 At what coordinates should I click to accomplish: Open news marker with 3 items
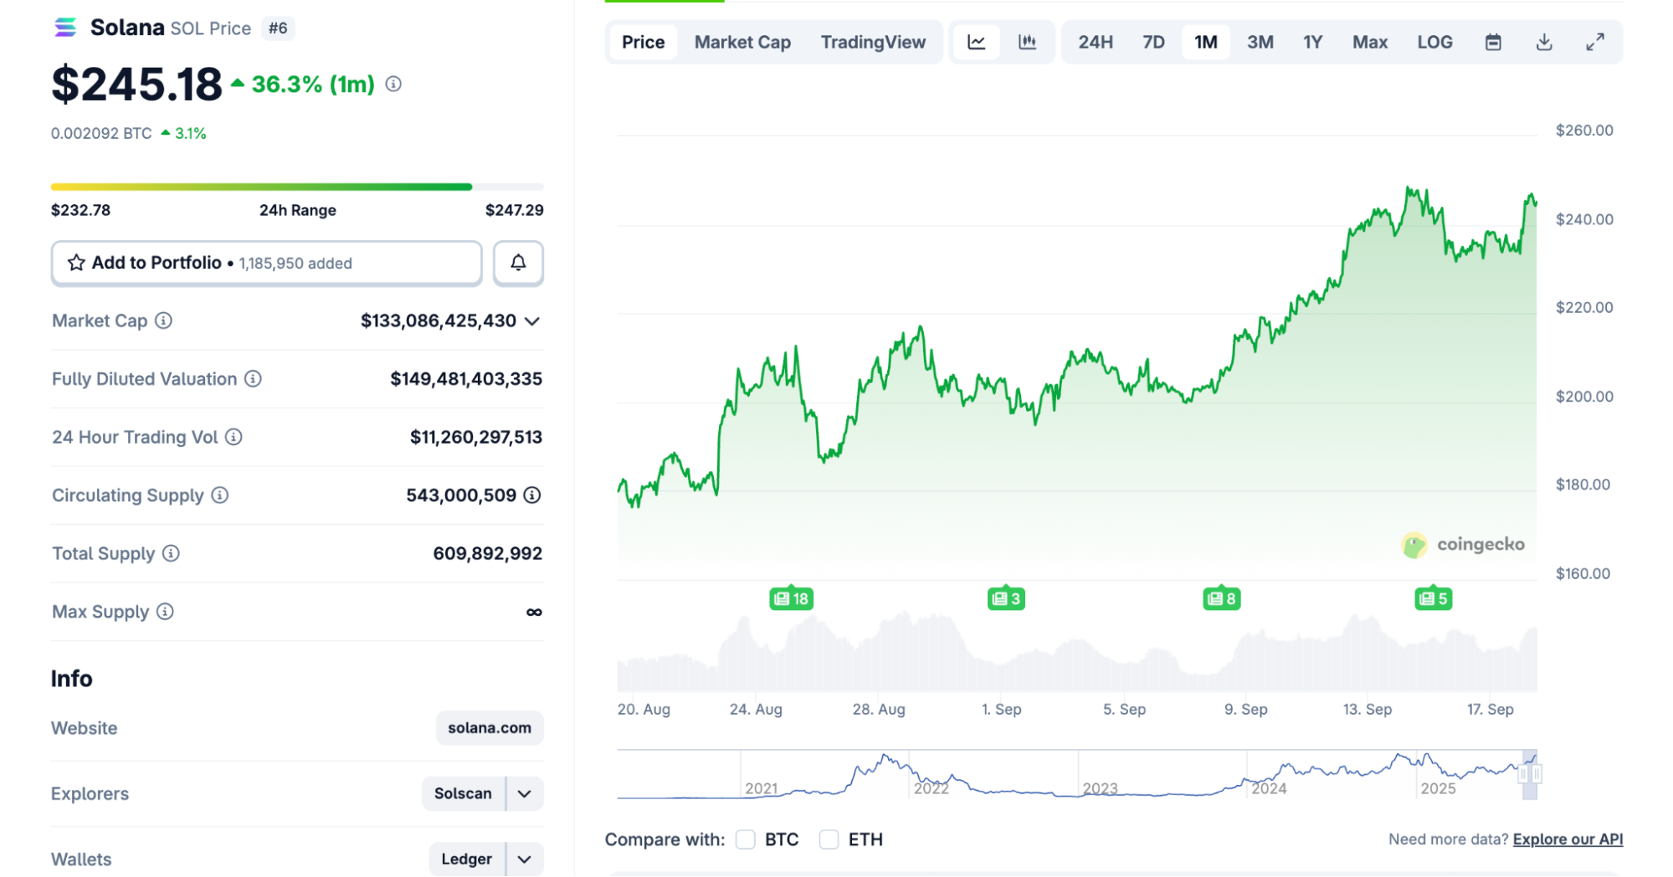(1006, 598)
